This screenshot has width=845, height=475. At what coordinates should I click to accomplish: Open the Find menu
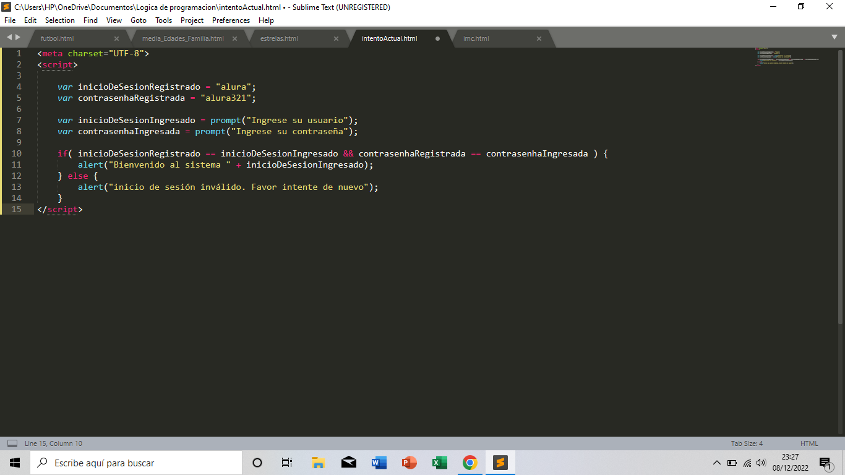tap(90, 20)
